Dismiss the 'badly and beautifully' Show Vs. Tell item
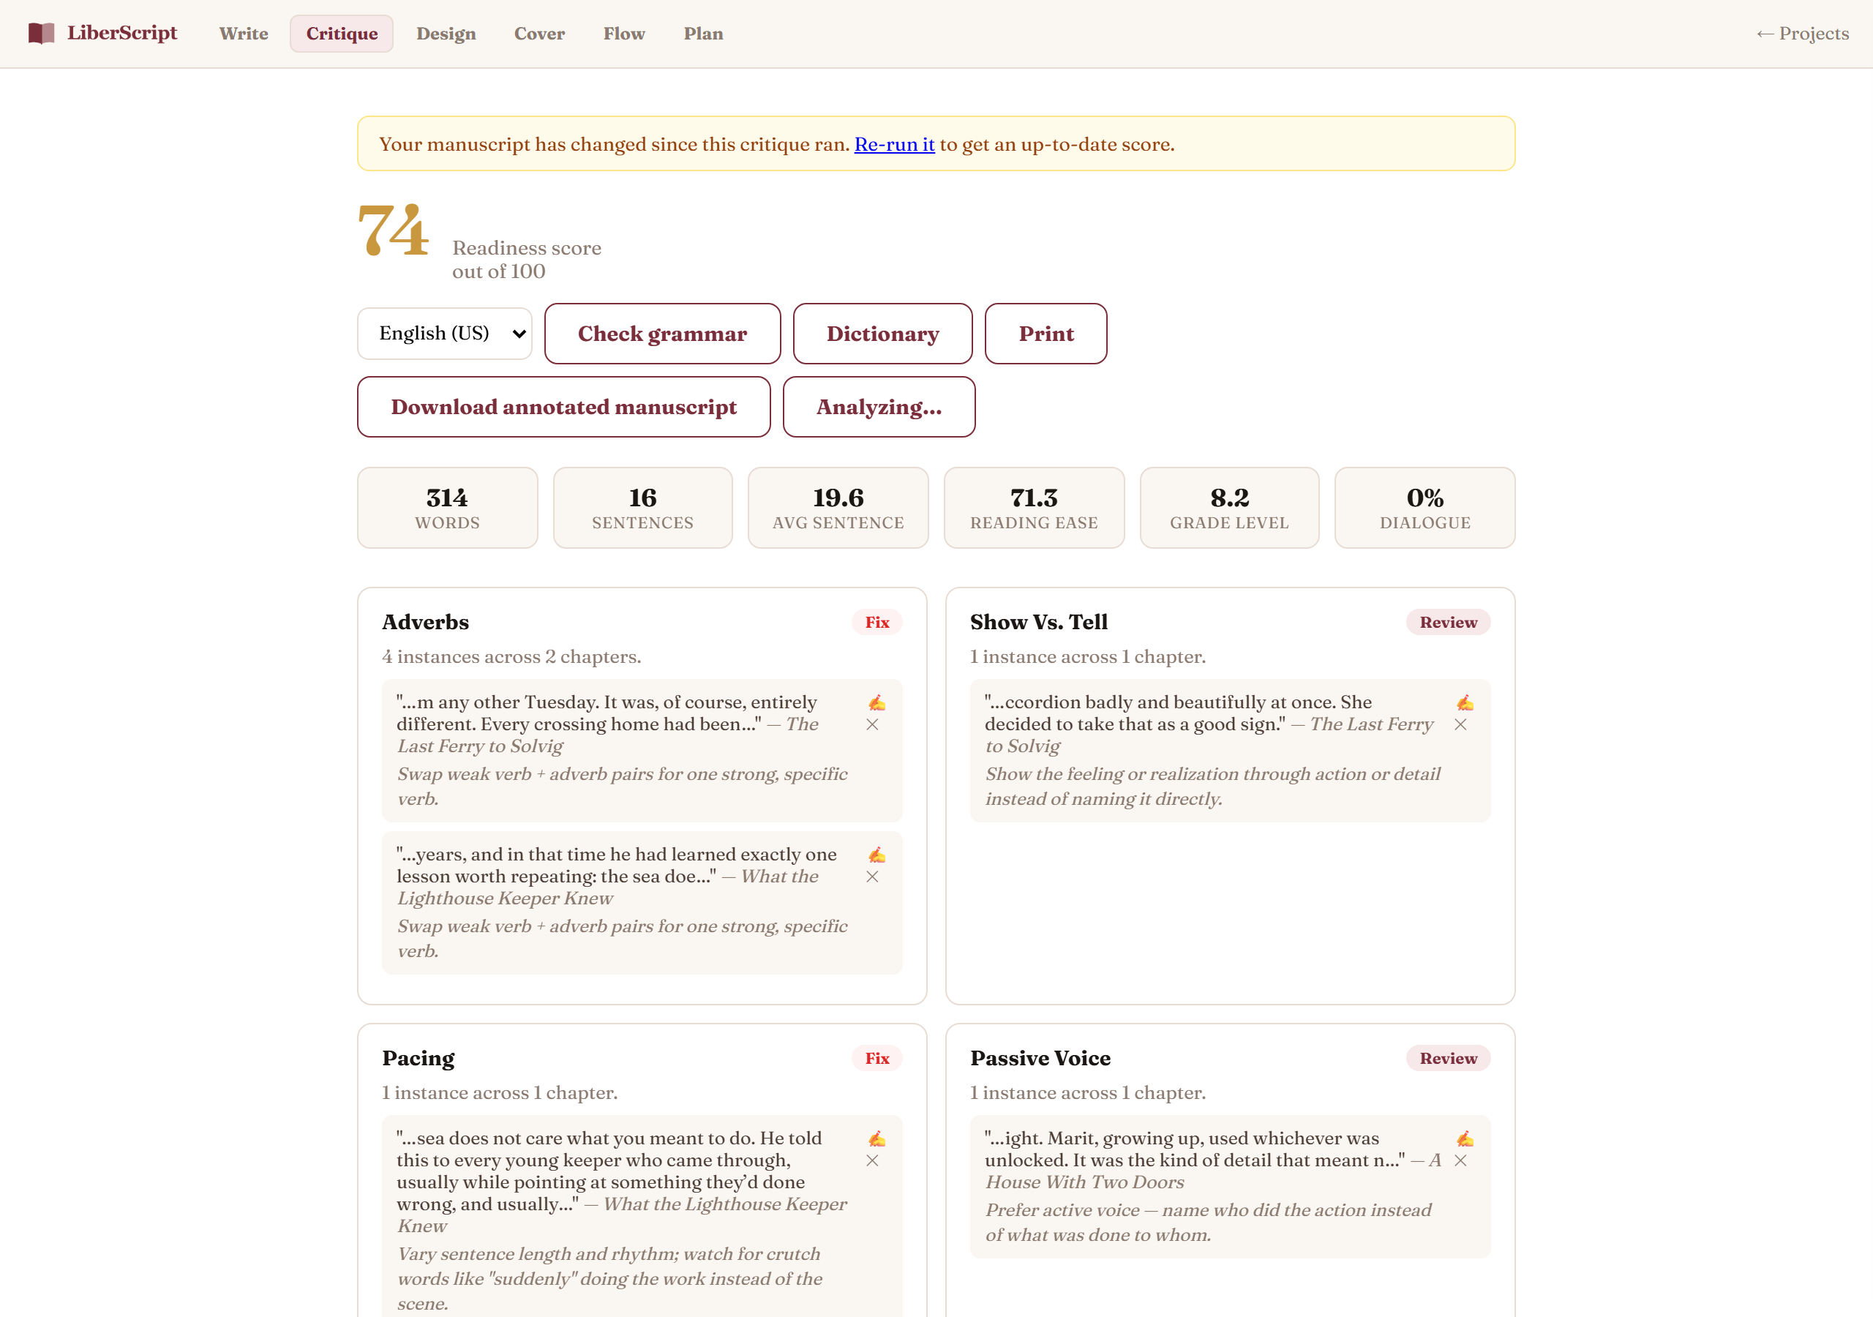The width and height of the screenshot is (1873, 1317). coord(1460,724)
